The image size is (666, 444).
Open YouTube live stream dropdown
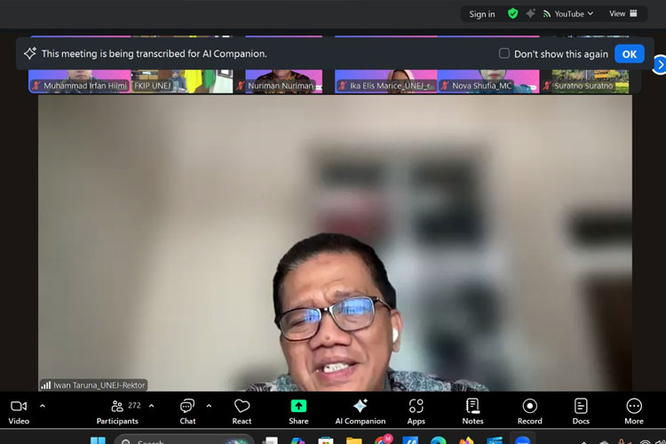click(568, 14)
